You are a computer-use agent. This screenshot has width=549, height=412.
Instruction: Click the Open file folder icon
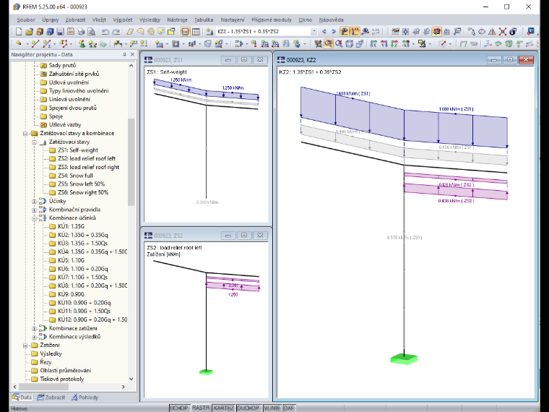point(29,32)
